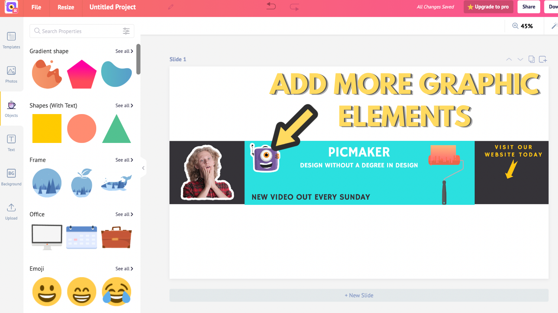Open the Templates sidebar panel
This screenshot has width=558, height=313.
11,40
